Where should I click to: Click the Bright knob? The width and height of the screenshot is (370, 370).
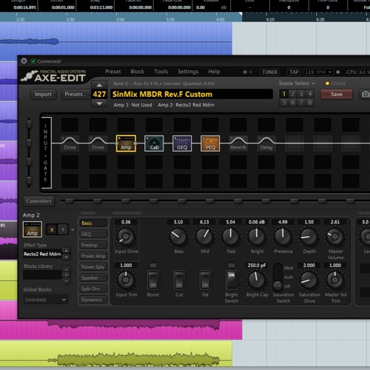tap(257, 237)
